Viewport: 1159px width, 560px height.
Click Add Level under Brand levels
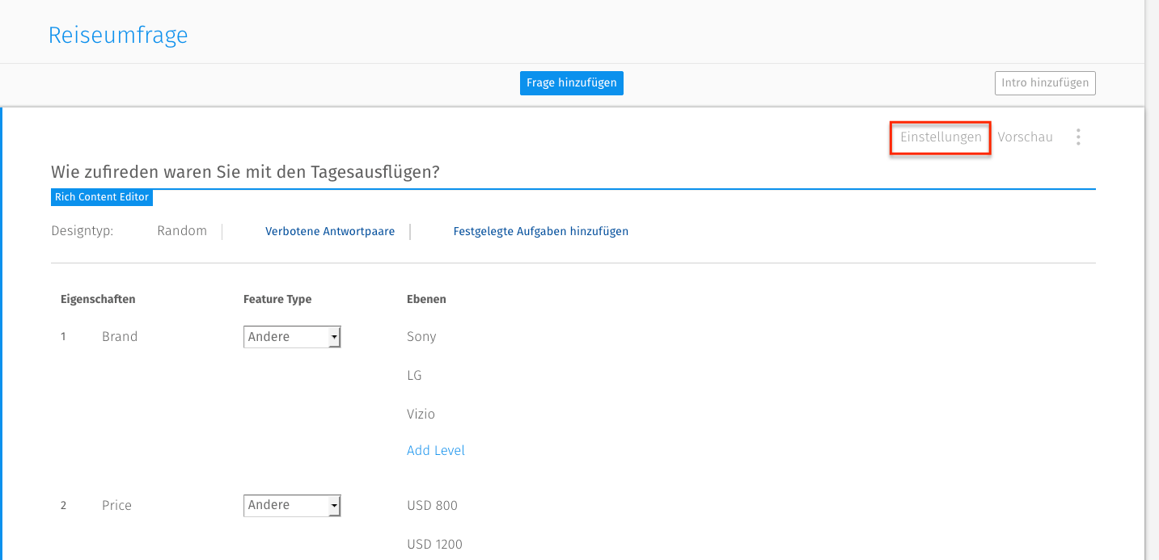pyautogui.click(x=435, y=451)
